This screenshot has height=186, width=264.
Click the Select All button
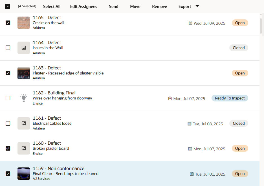click(x=52, y=6)
